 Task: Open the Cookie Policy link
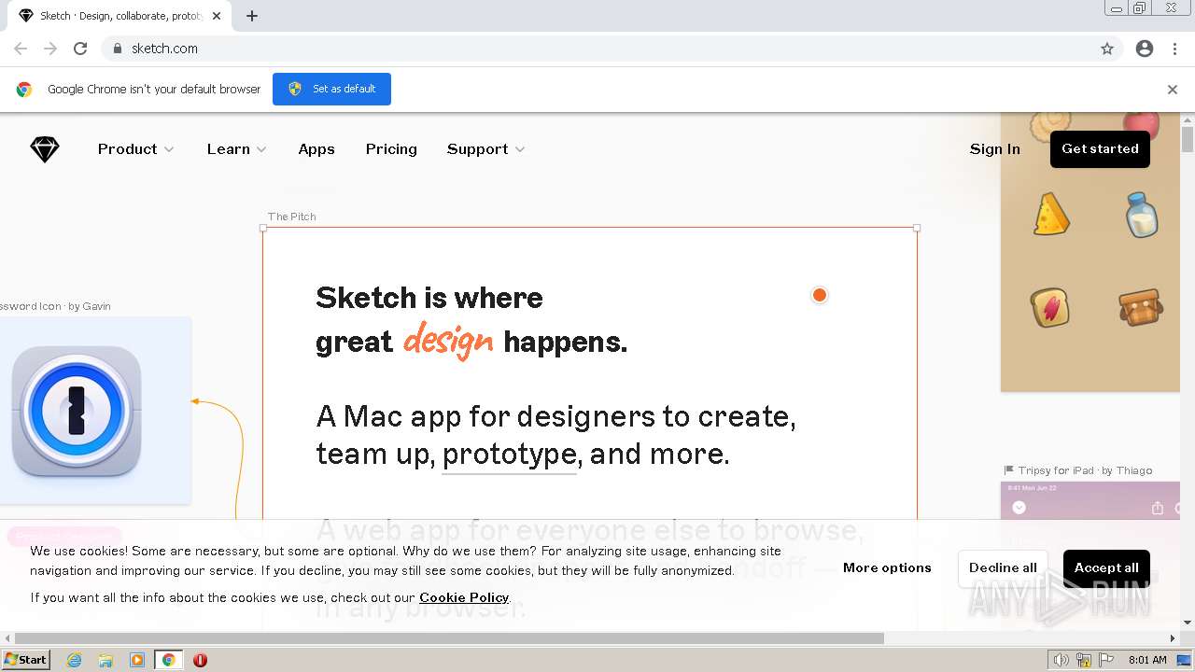(464, 597)
